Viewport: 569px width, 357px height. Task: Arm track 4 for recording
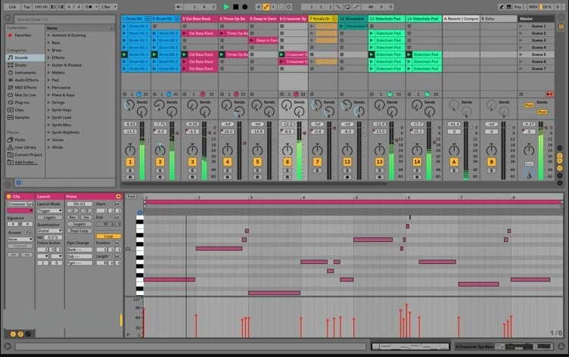click(227, 177)
